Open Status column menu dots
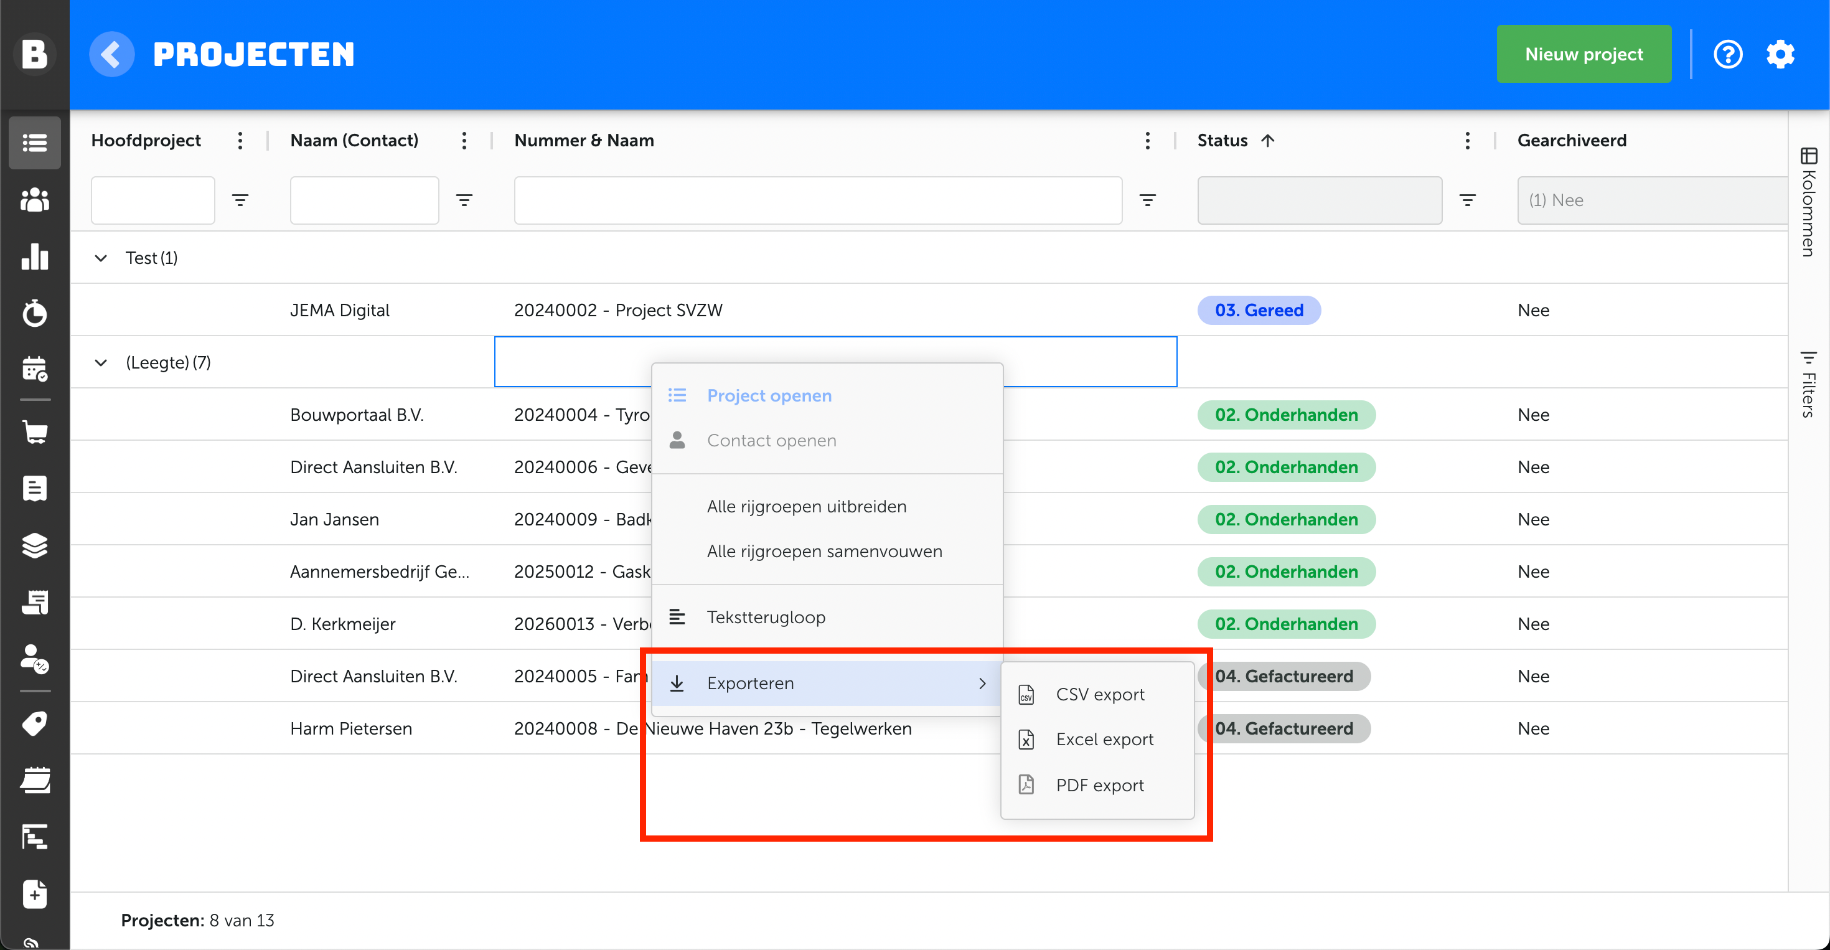This screenshot has width=1830, height=950. [1467, 141]
